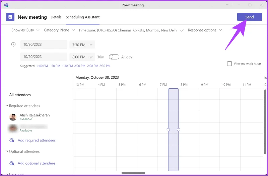Click the Atish Rajasekharan attendee name
268x176 pixels.
coord(35,115)
